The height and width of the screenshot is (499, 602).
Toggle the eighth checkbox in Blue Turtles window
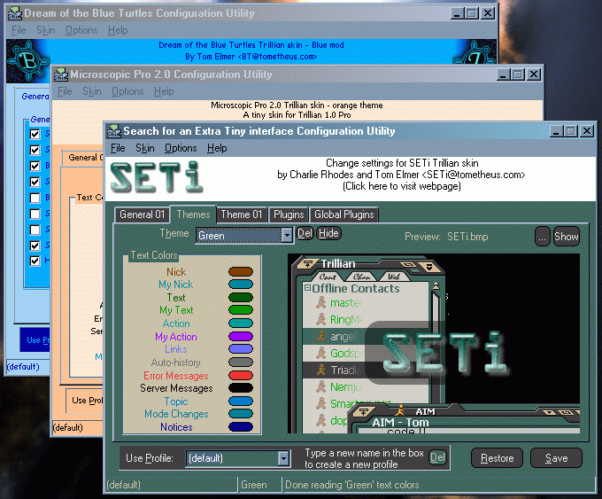pyautogui.click(x=35, y=246)
